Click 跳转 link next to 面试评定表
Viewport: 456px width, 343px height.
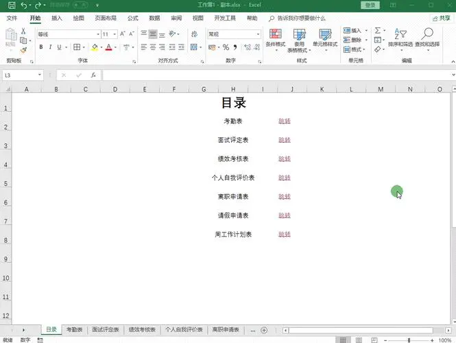pos(285,140)
